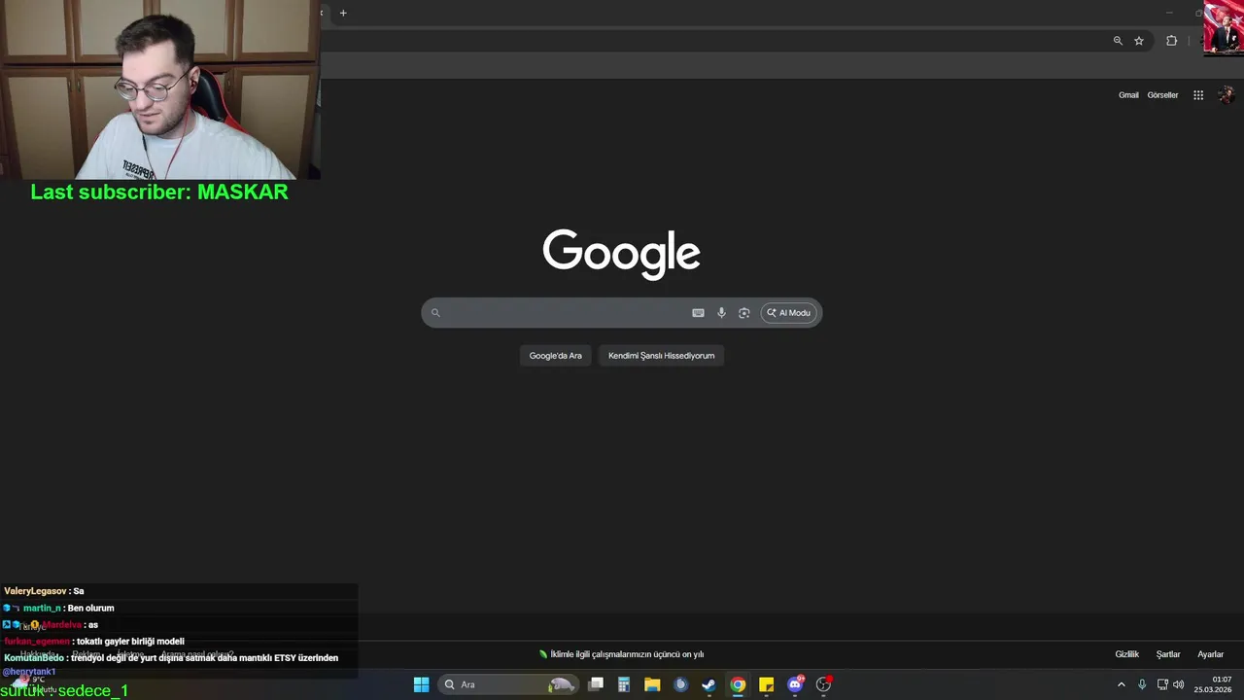Open the Chrome extensions puzzle icon
The image size is (1244, 700).
(1171, 41)
